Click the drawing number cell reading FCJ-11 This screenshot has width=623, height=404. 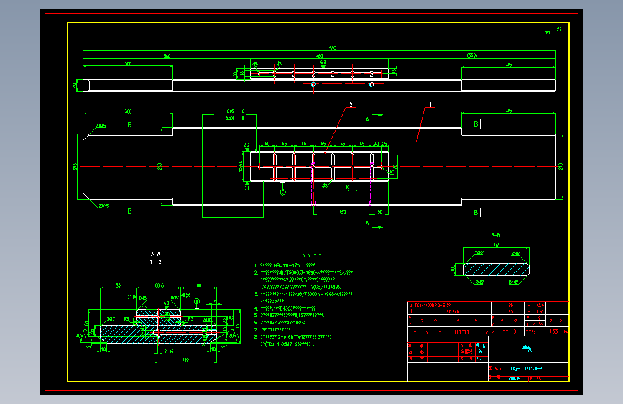tap(527, 369)
